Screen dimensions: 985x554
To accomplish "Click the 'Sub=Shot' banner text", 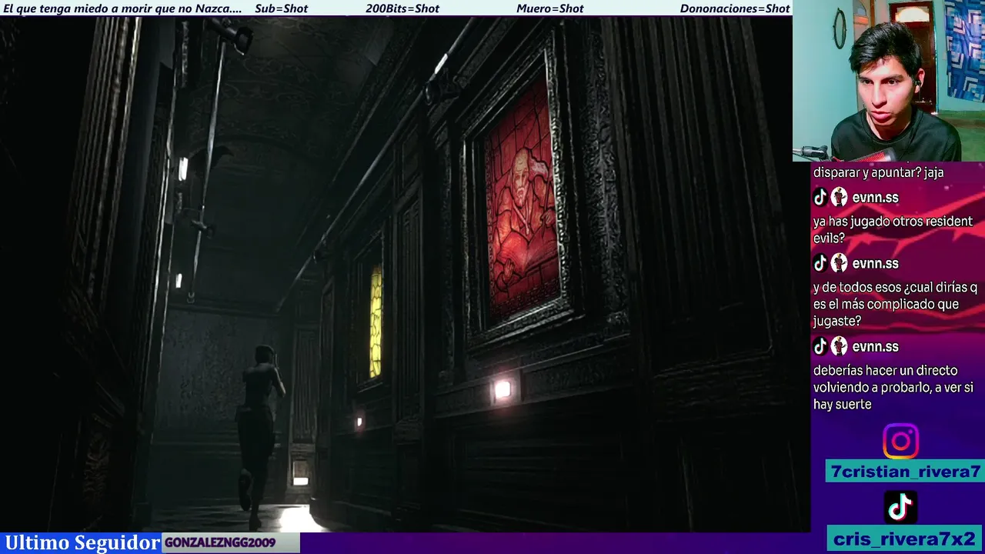I will point(281,8).
